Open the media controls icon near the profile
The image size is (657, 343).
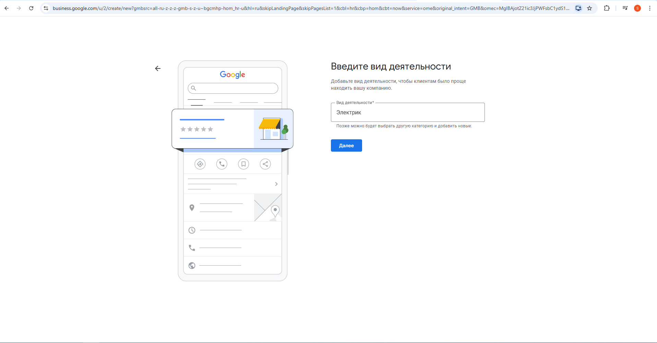[x=625, y=8]
